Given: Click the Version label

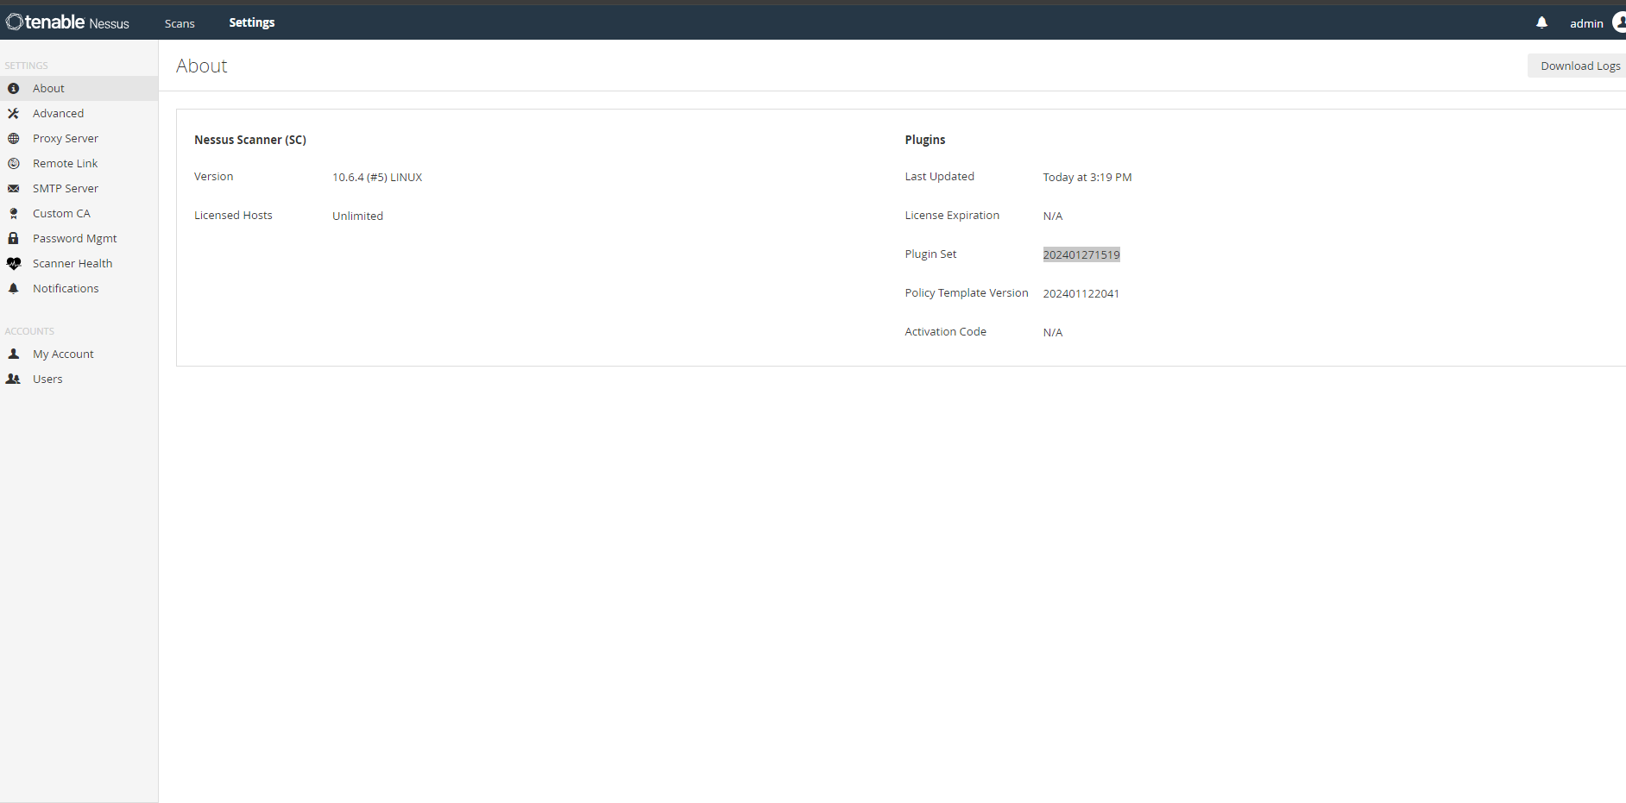Looking at the screenshot, I should [x=213, y=176].
